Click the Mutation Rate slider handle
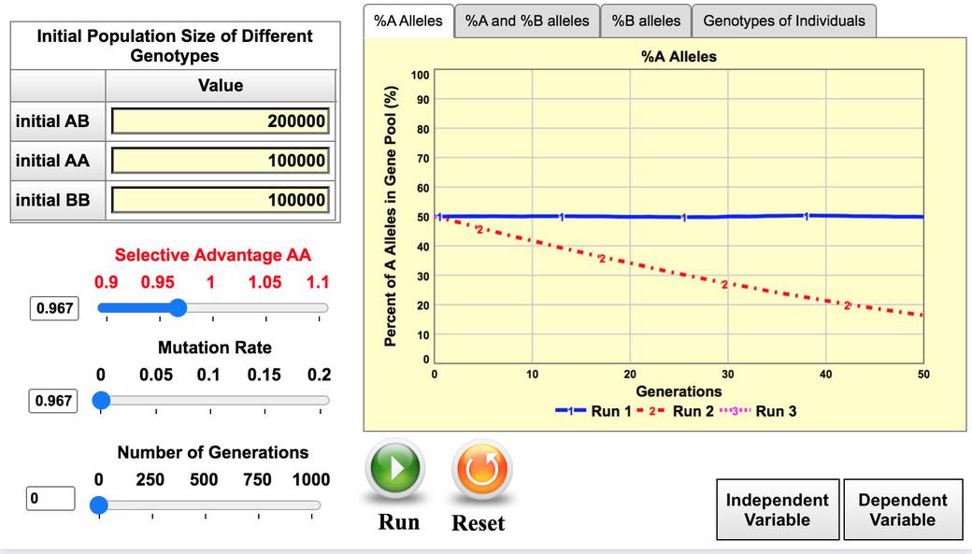The image size is (972, 554). click(101, 401)
